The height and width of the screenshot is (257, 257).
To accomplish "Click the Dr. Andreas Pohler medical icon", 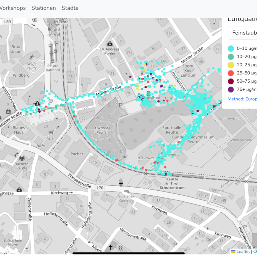I will pos(110,44).
